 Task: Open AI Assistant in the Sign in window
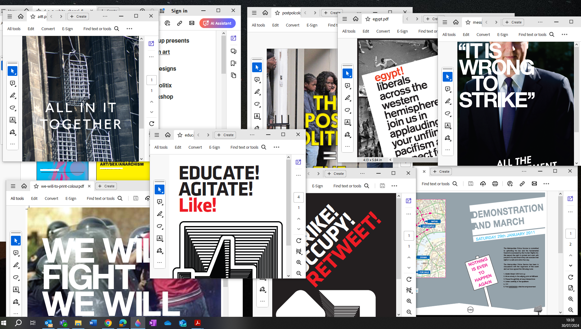click(217, 23)
